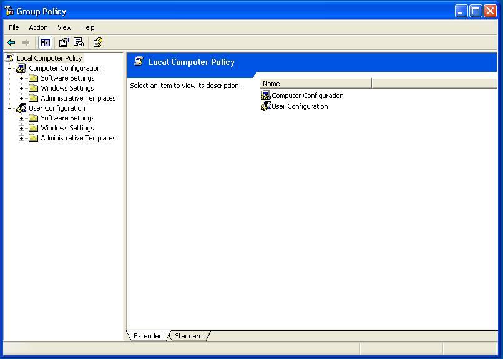This screenshot has height=359, width=503.
Task: Open the Action menu
Action: (38, 27)
